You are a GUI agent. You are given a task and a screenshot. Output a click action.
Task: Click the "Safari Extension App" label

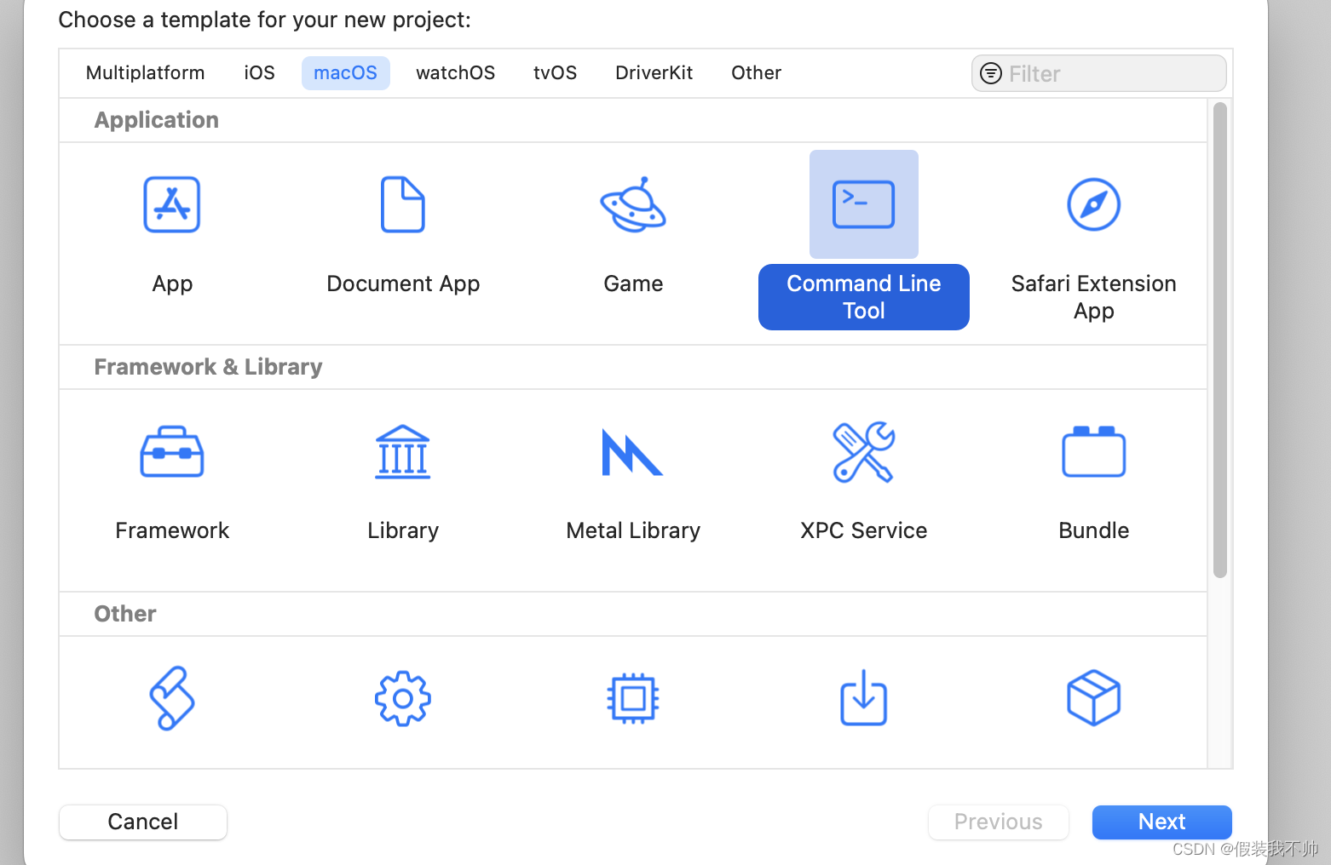(x=1094, y=297)
